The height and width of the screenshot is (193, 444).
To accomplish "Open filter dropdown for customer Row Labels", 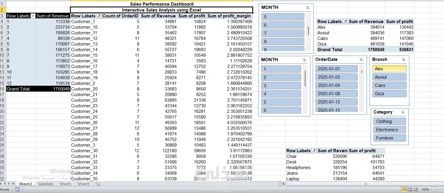I will pyautogui.click(x=99, y=16).
